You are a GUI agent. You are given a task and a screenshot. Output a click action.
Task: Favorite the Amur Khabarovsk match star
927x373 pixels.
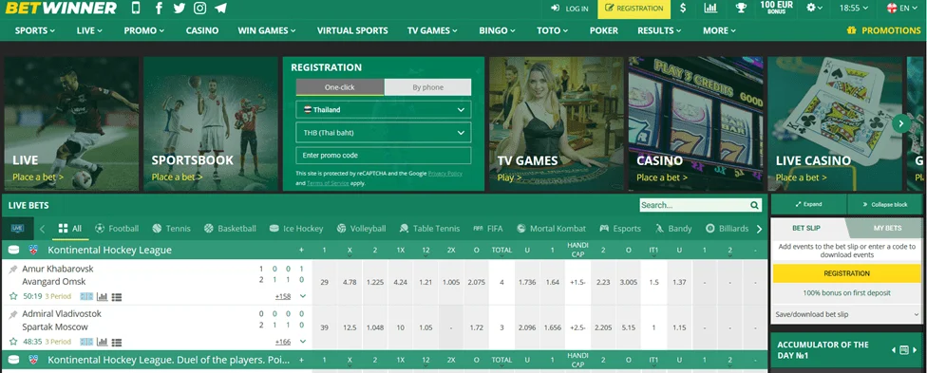13,296
